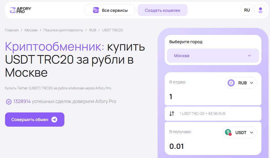This screenshot has width=270, height=158.
Task: Open the RU language switcher
Action: [247, 10]
